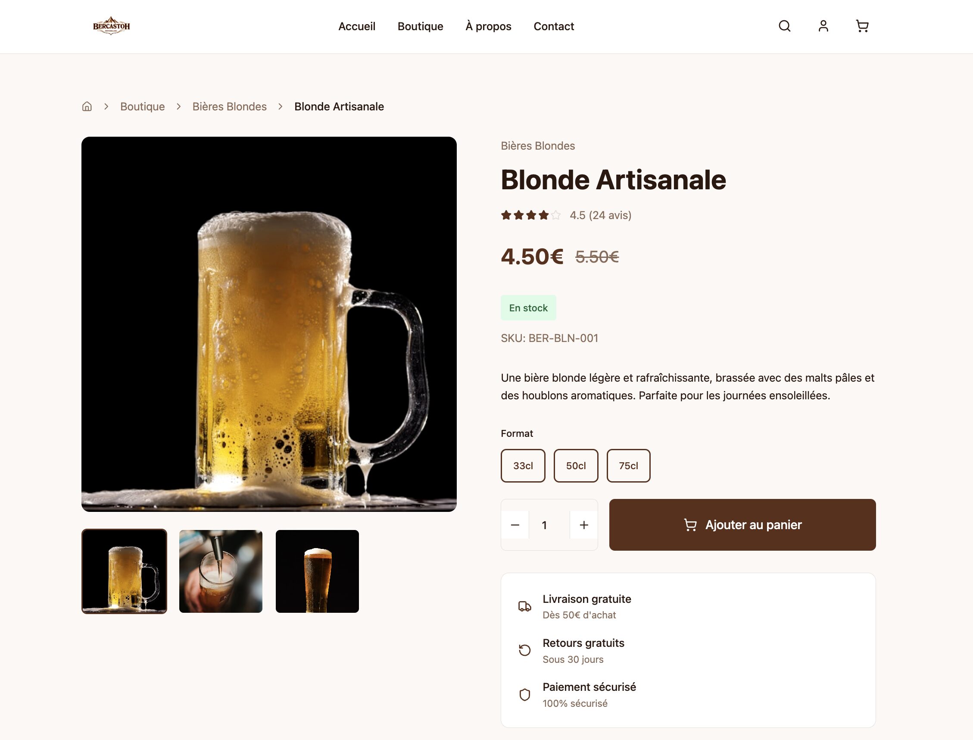Select the 33cl format option
Viewport: 973px width, 740px height.
[523, 466]
